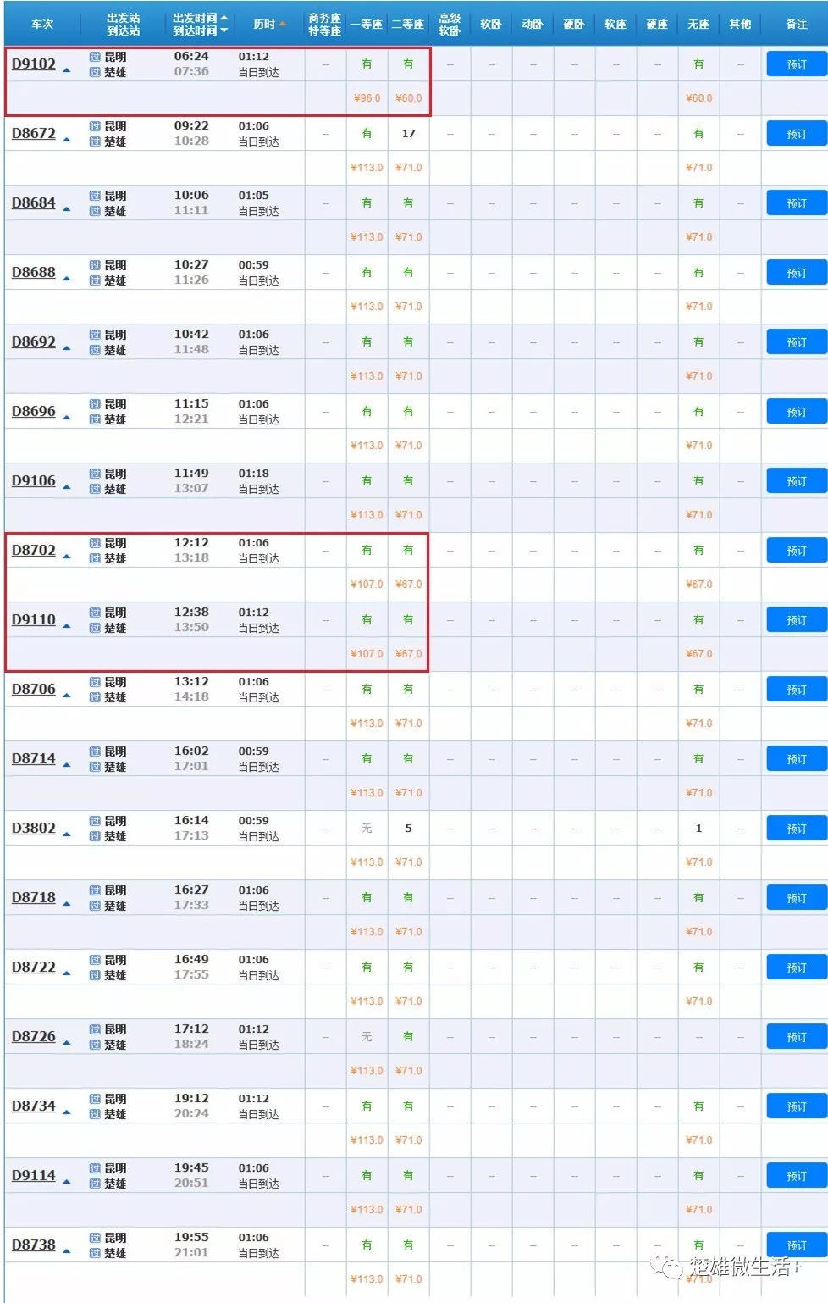Viewport: 828px width, 1303px height.
Task: Select no-seat count 1 for D3802
Action: [x=698, y=829]
